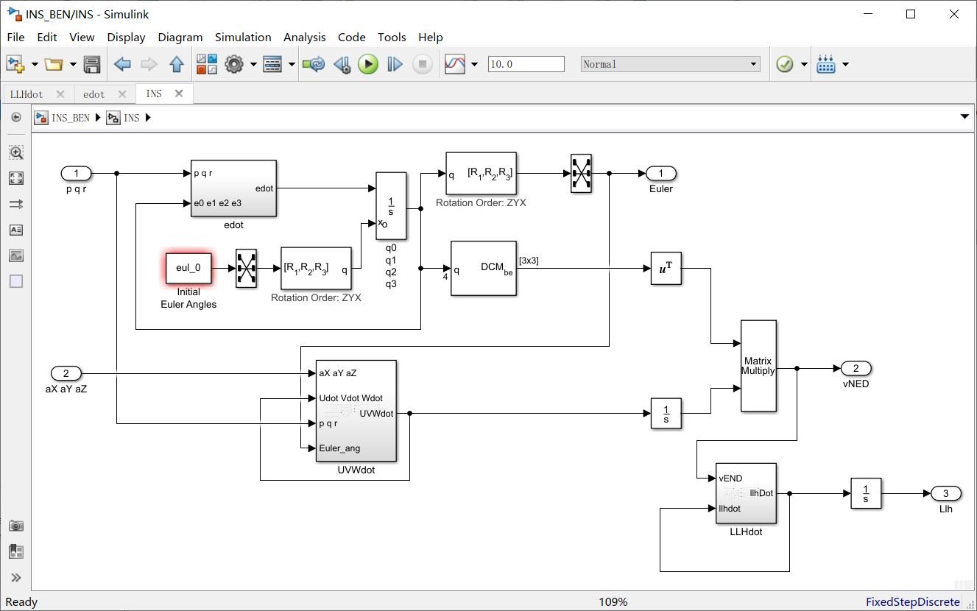Viewport: 977px width, 611px height.
Task: Open the Code menu
Action: click(352, 37)
